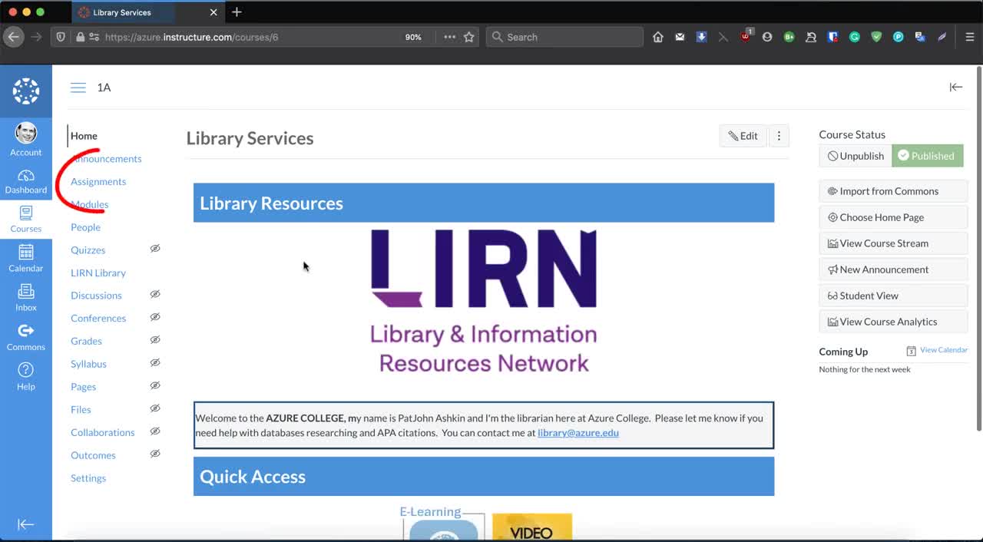Open the Courses menu

(x=26, y=220)
